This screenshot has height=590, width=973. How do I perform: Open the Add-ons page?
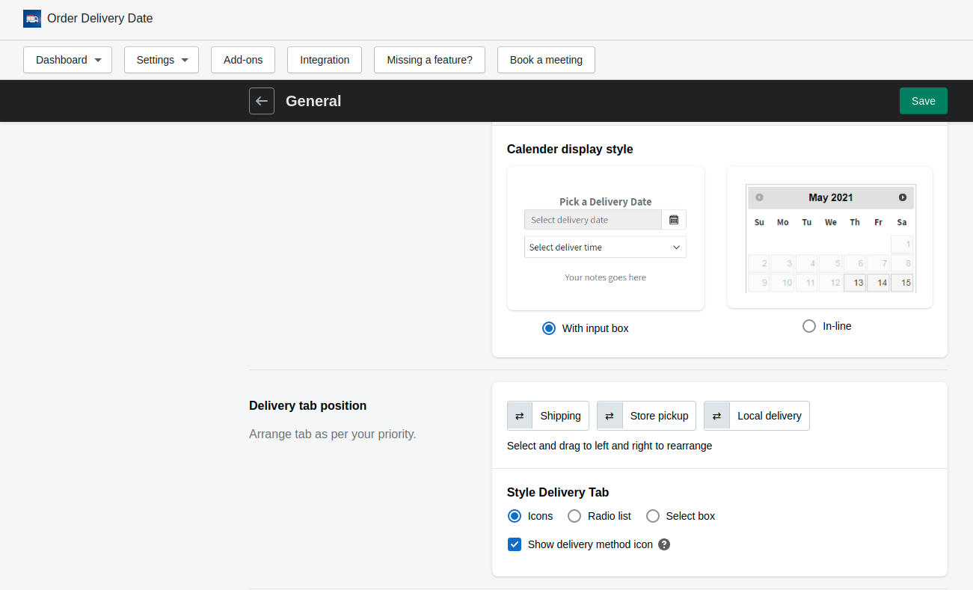point(243,60)
